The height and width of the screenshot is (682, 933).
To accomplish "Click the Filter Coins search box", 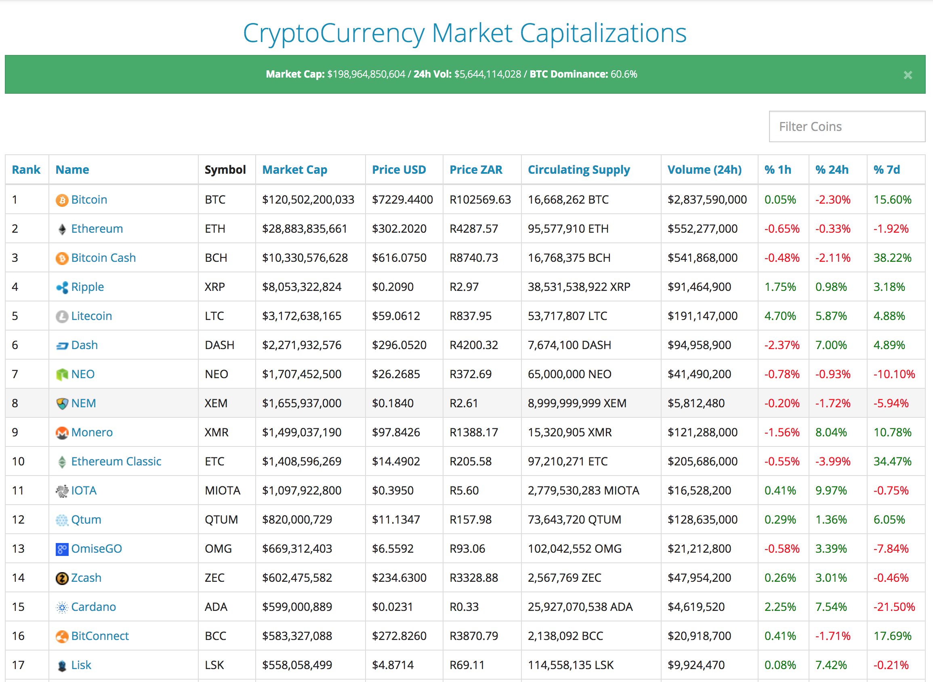I will 847,126.
